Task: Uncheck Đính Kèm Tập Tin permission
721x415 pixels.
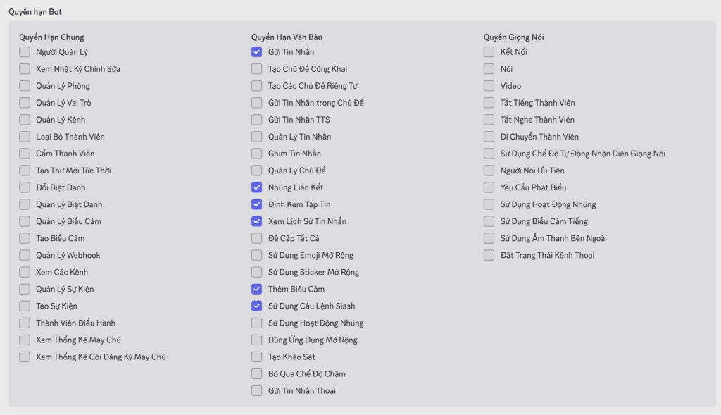Action: pyautogui.click(x=257, y=204)
